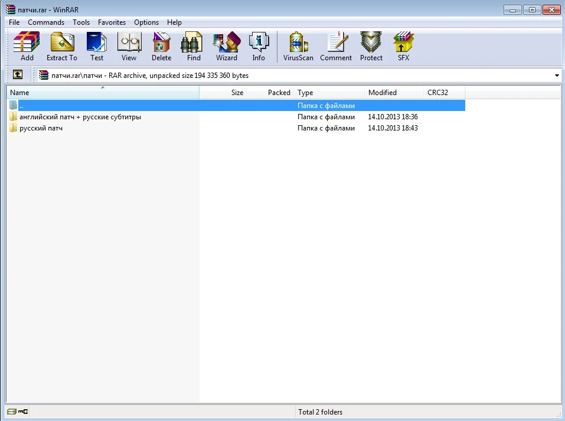
Task: Click the disk icon in status bar
Action: 12,412
